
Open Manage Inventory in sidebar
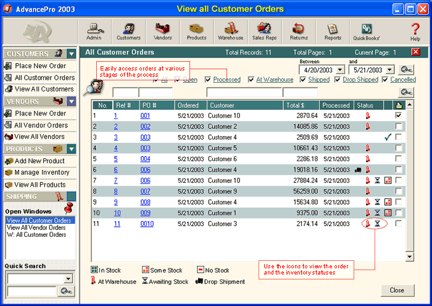pos(40,172)
